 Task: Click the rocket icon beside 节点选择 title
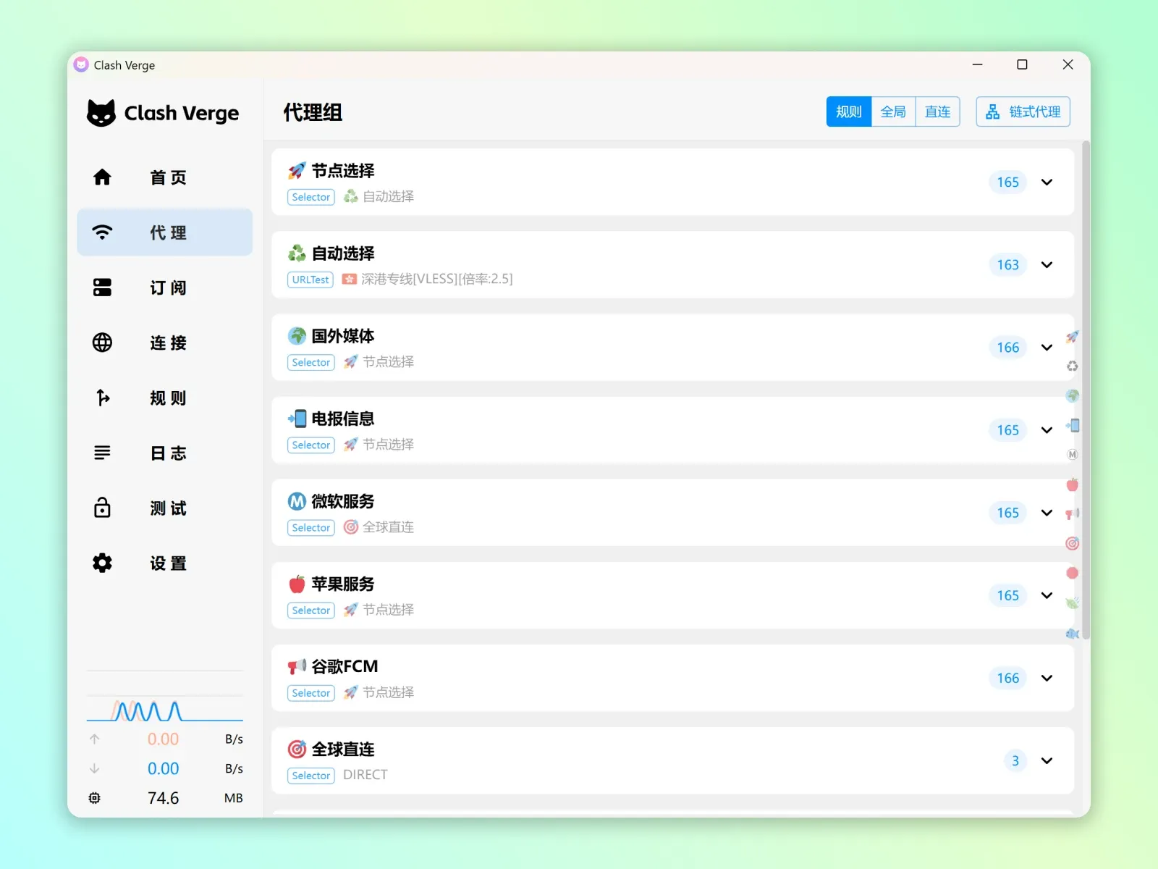coord(297,171)
